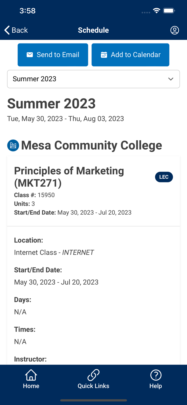Select the LEC badge
The width and height of the screenshot is (187, 405).
(x=164, y=177)
